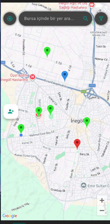Click the magnifier search icon

(85, 19)
